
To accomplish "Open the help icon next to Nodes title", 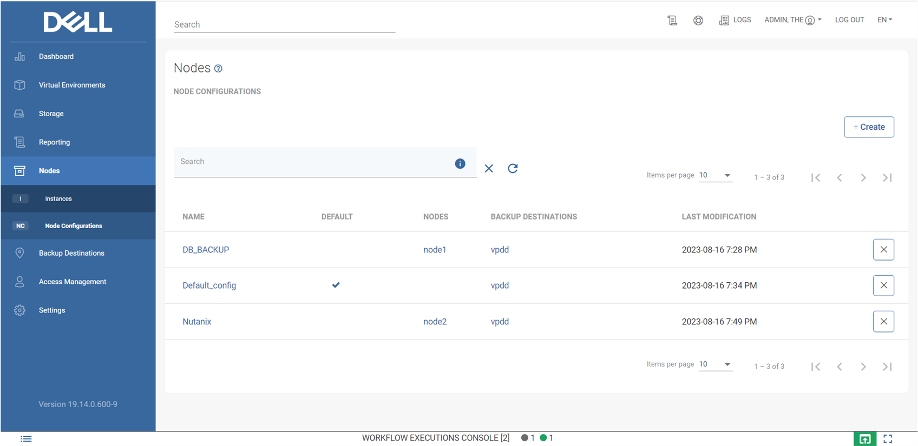I will click(x=218, y=69).
